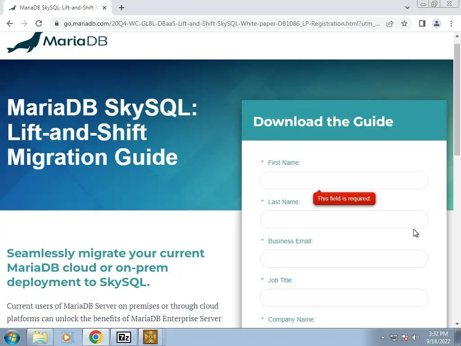Click the page vertical scrollbar thumb
Screen dimensions: 461x346
pyautogui.click(x=457, y=99)
